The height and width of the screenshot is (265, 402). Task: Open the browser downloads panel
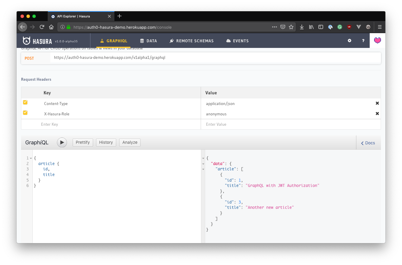click(x=302, y=27)
